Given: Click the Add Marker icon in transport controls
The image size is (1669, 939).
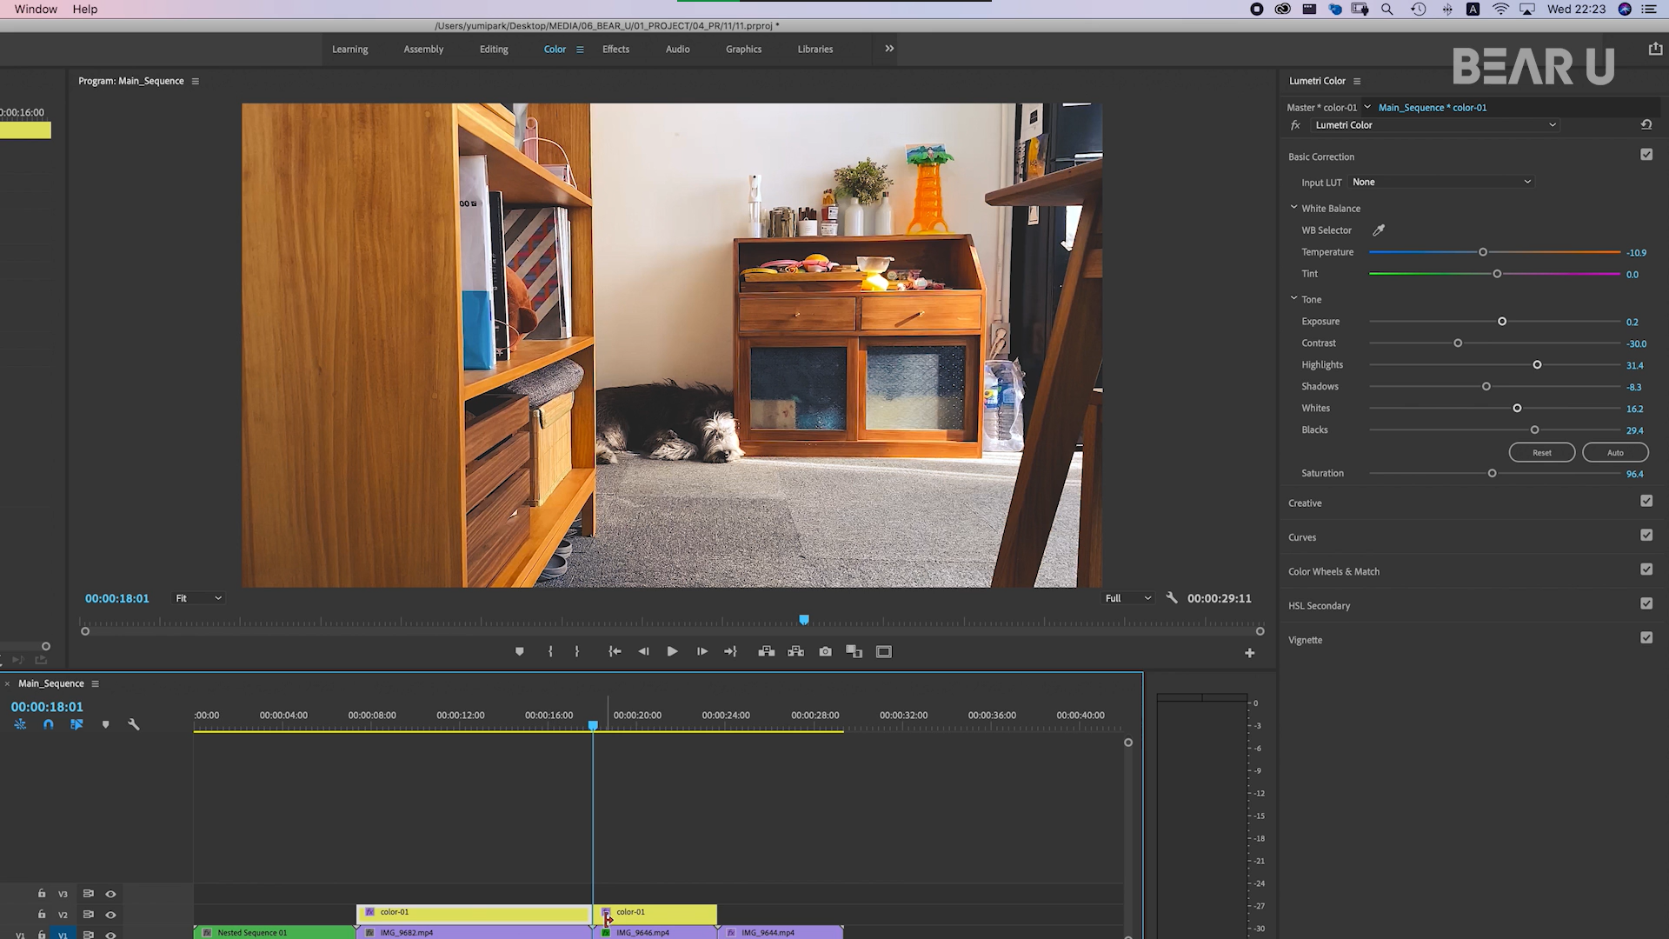Looking at the screenshot, I should 519,651.
